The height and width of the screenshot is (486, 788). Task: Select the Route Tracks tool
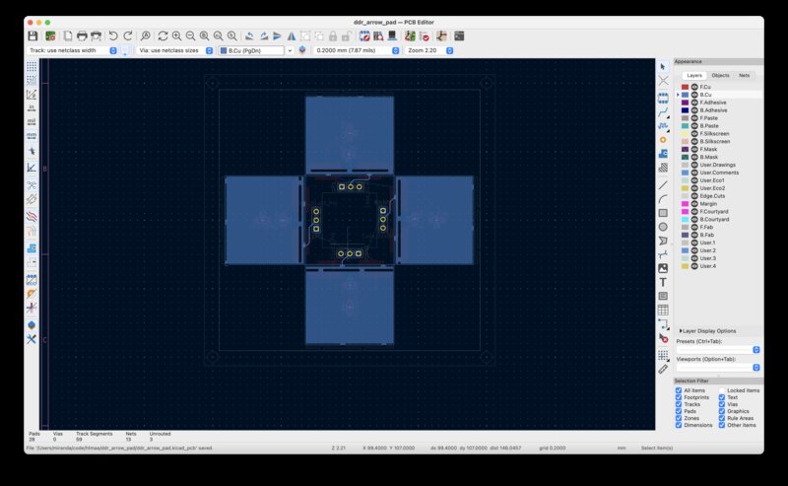[663, 112]
